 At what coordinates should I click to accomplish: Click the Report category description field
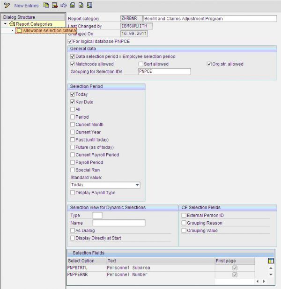point(210,19)
